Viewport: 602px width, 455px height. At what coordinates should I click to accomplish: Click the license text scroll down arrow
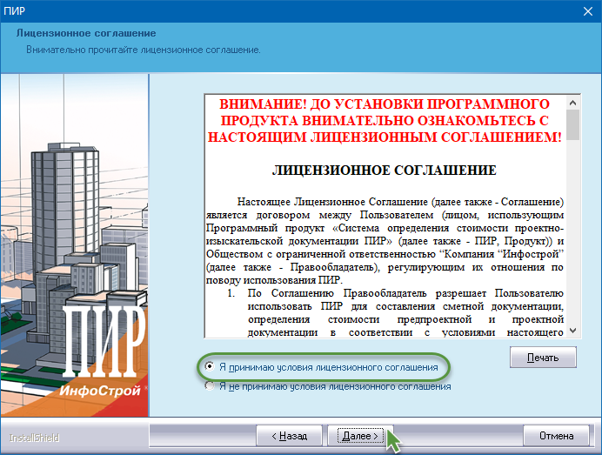(x=572, y=331)
